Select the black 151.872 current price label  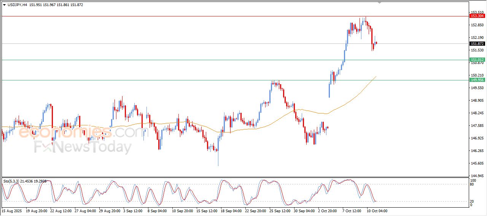pos(477,44)
